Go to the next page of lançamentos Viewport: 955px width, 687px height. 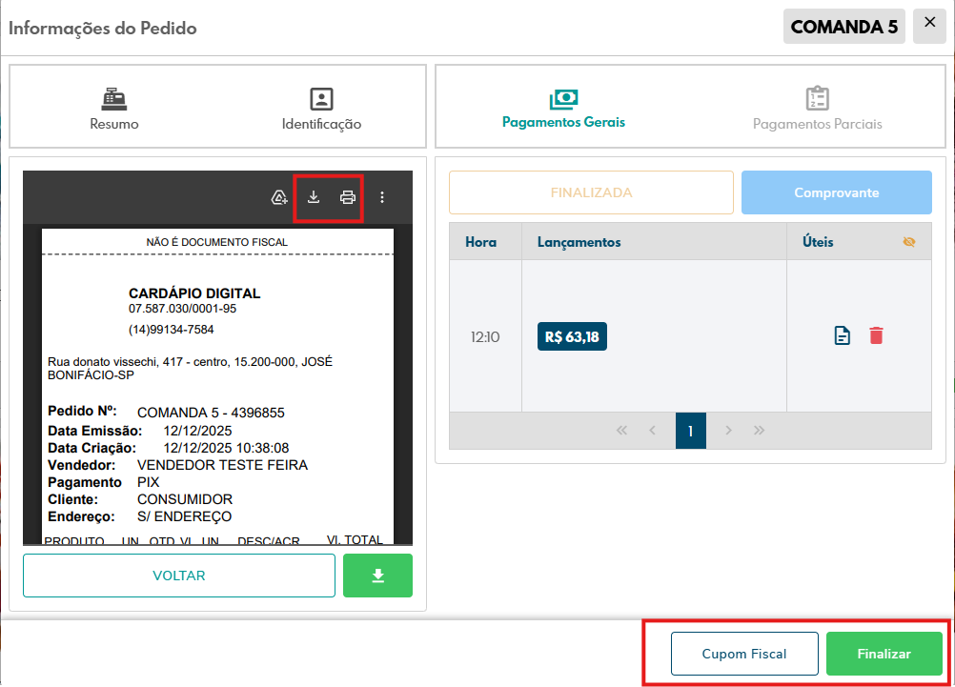coord(729,431)
